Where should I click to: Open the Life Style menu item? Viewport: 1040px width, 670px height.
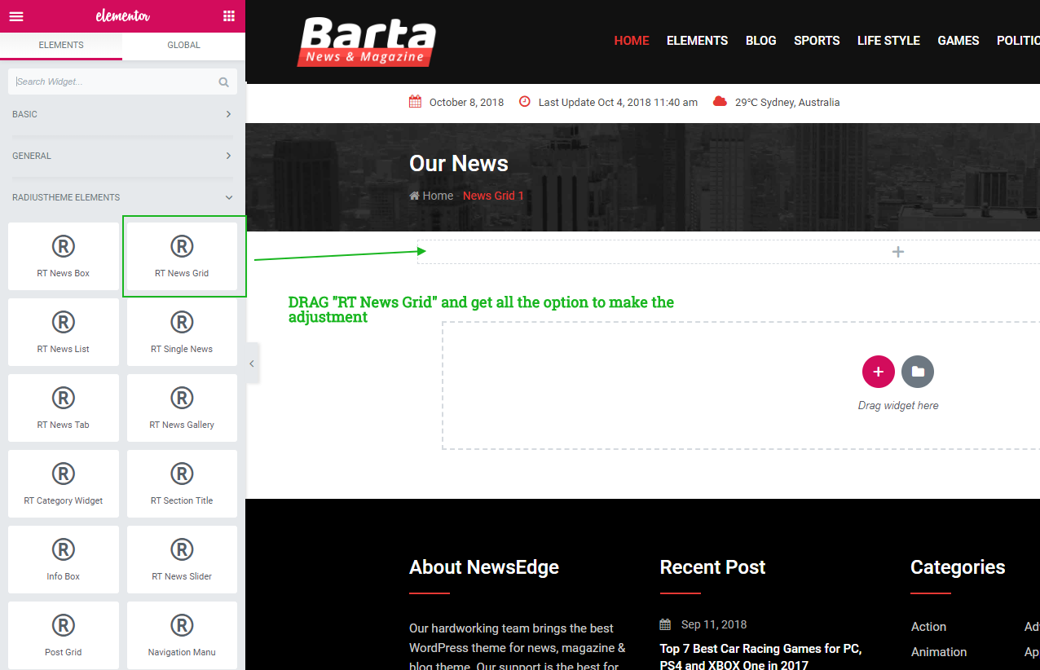point(888,41)
